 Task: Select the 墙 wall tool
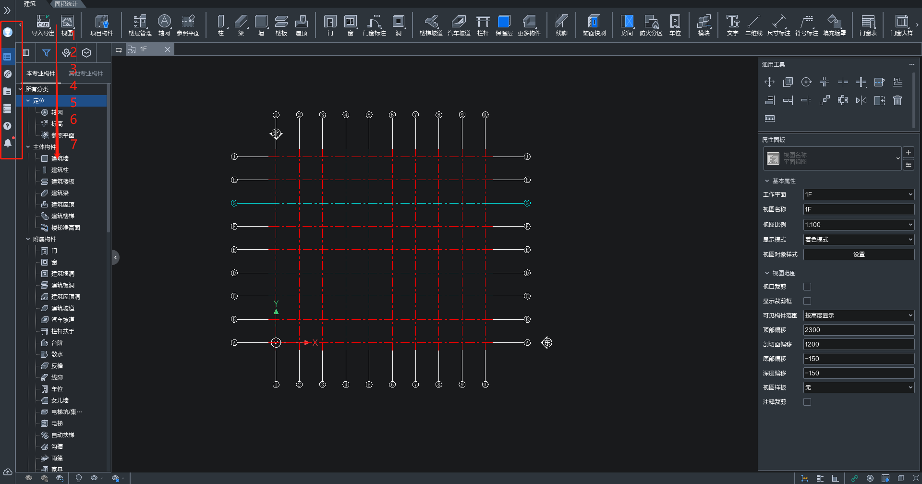[x=261, y=25]
